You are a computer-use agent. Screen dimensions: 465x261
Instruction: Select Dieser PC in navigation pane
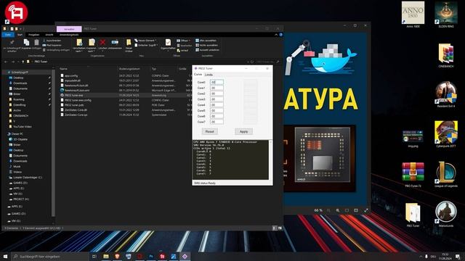tap(17, 133)
